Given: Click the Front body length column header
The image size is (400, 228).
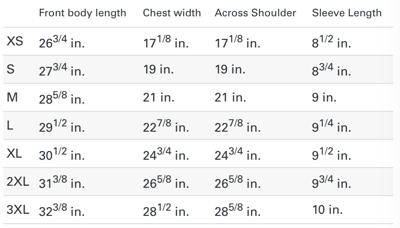Looking at the screenshot, I should coord(82,13).
